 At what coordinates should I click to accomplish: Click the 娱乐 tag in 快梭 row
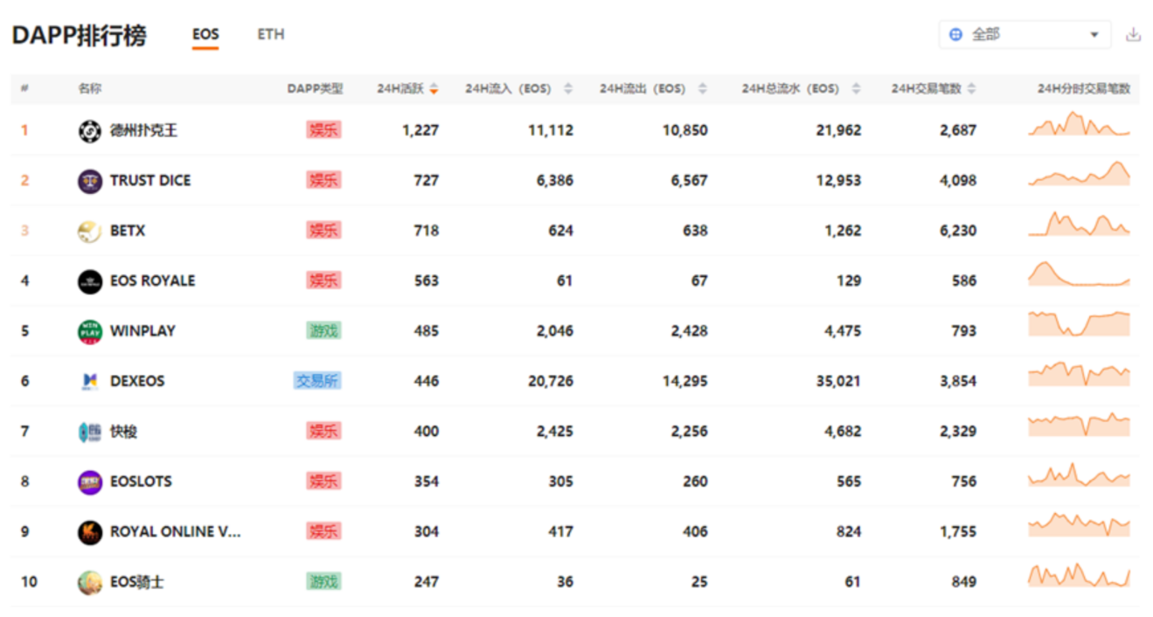click(x=323, y=431)
